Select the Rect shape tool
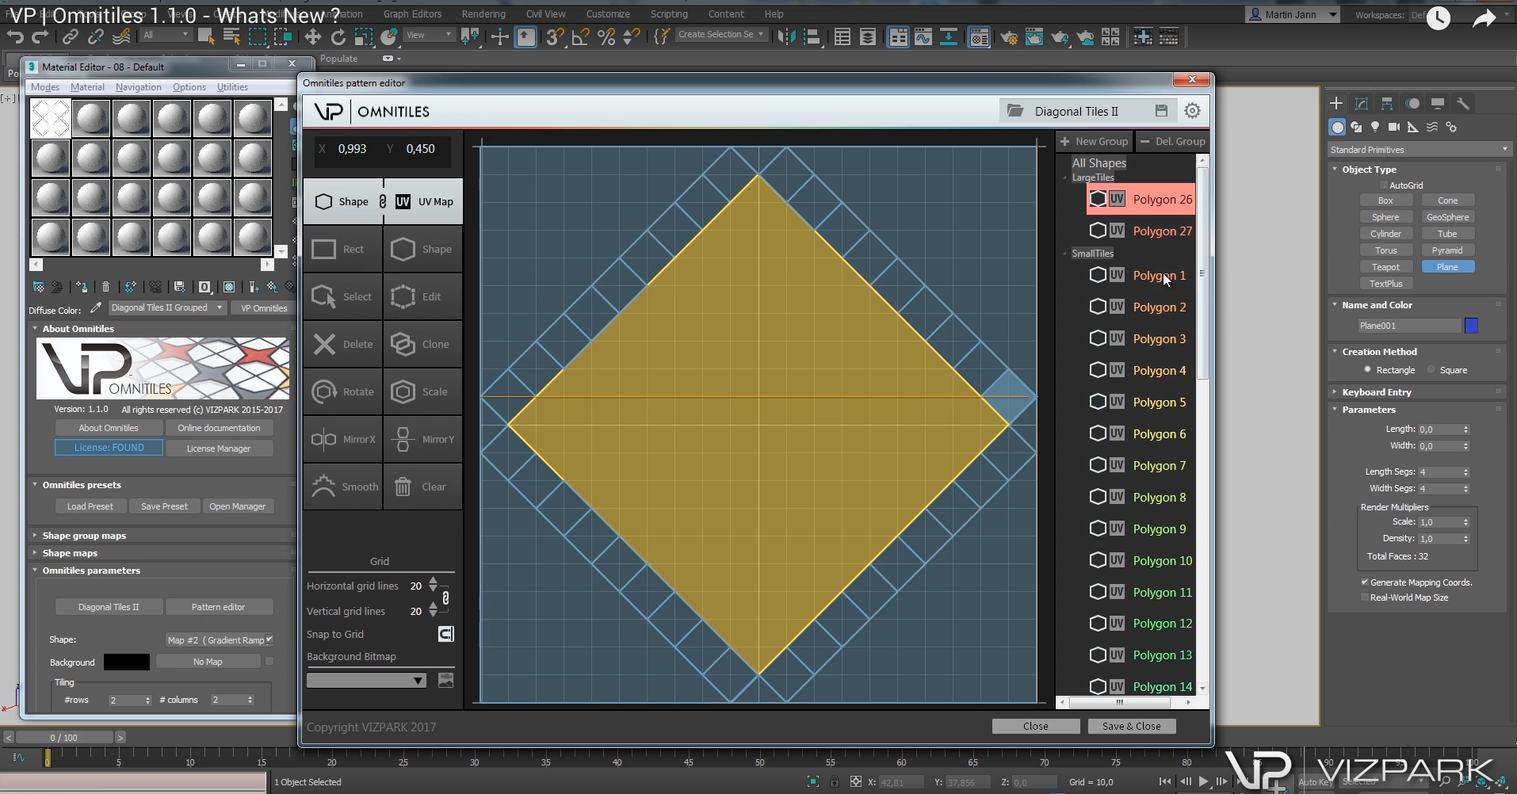1517x794 pixels. (342, 250)
